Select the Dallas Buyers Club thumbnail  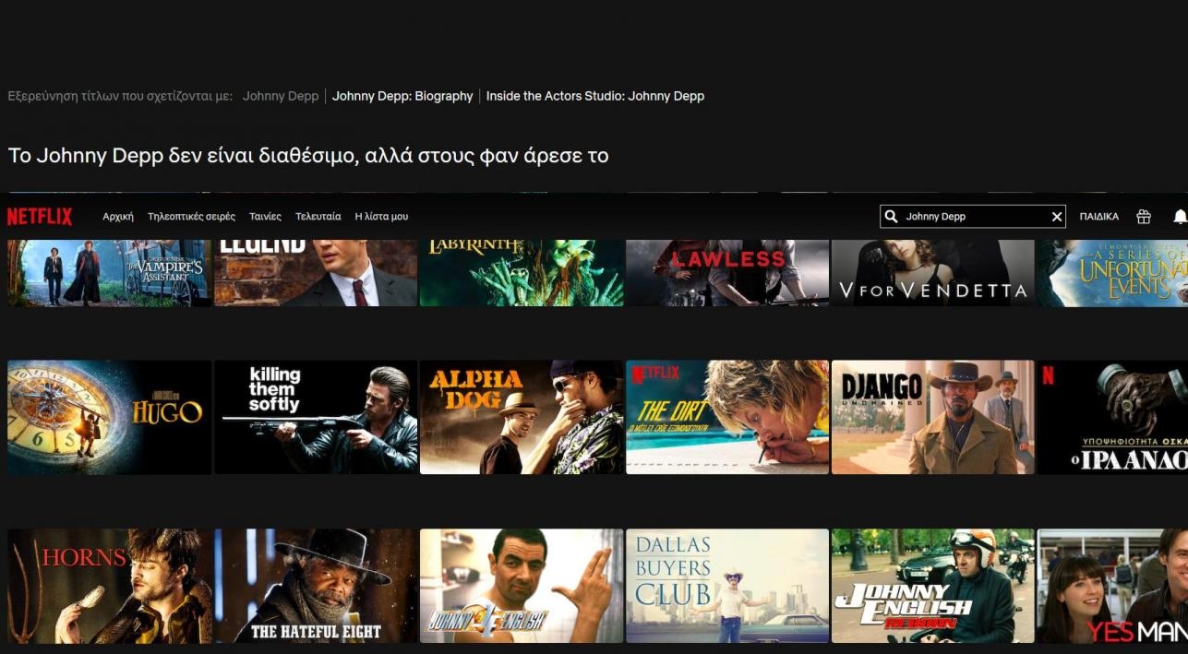[x=727, y=586]
